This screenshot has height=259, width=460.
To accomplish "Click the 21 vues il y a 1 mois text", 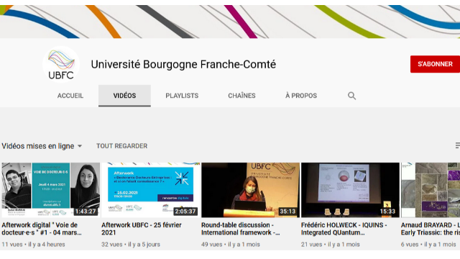I will 331,245.
